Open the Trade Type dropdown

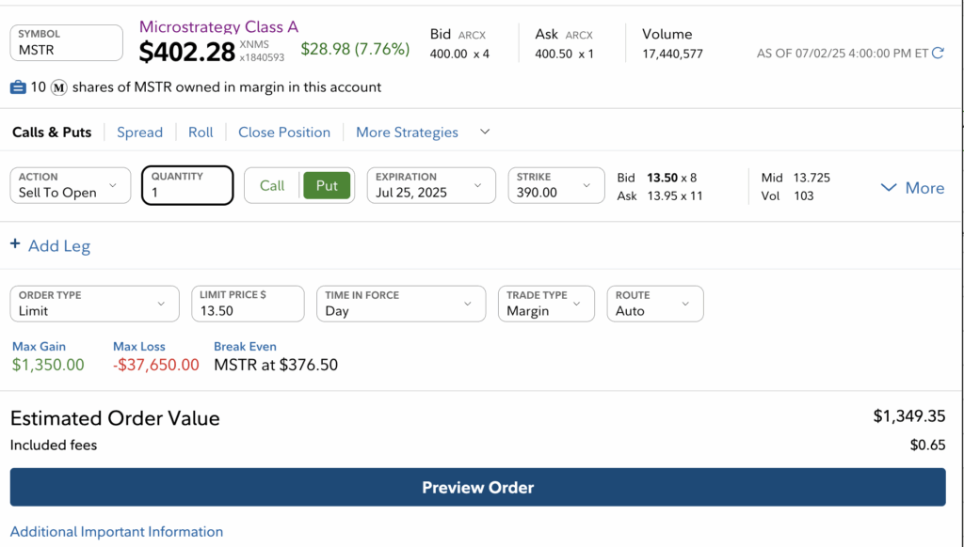point(546,304)
